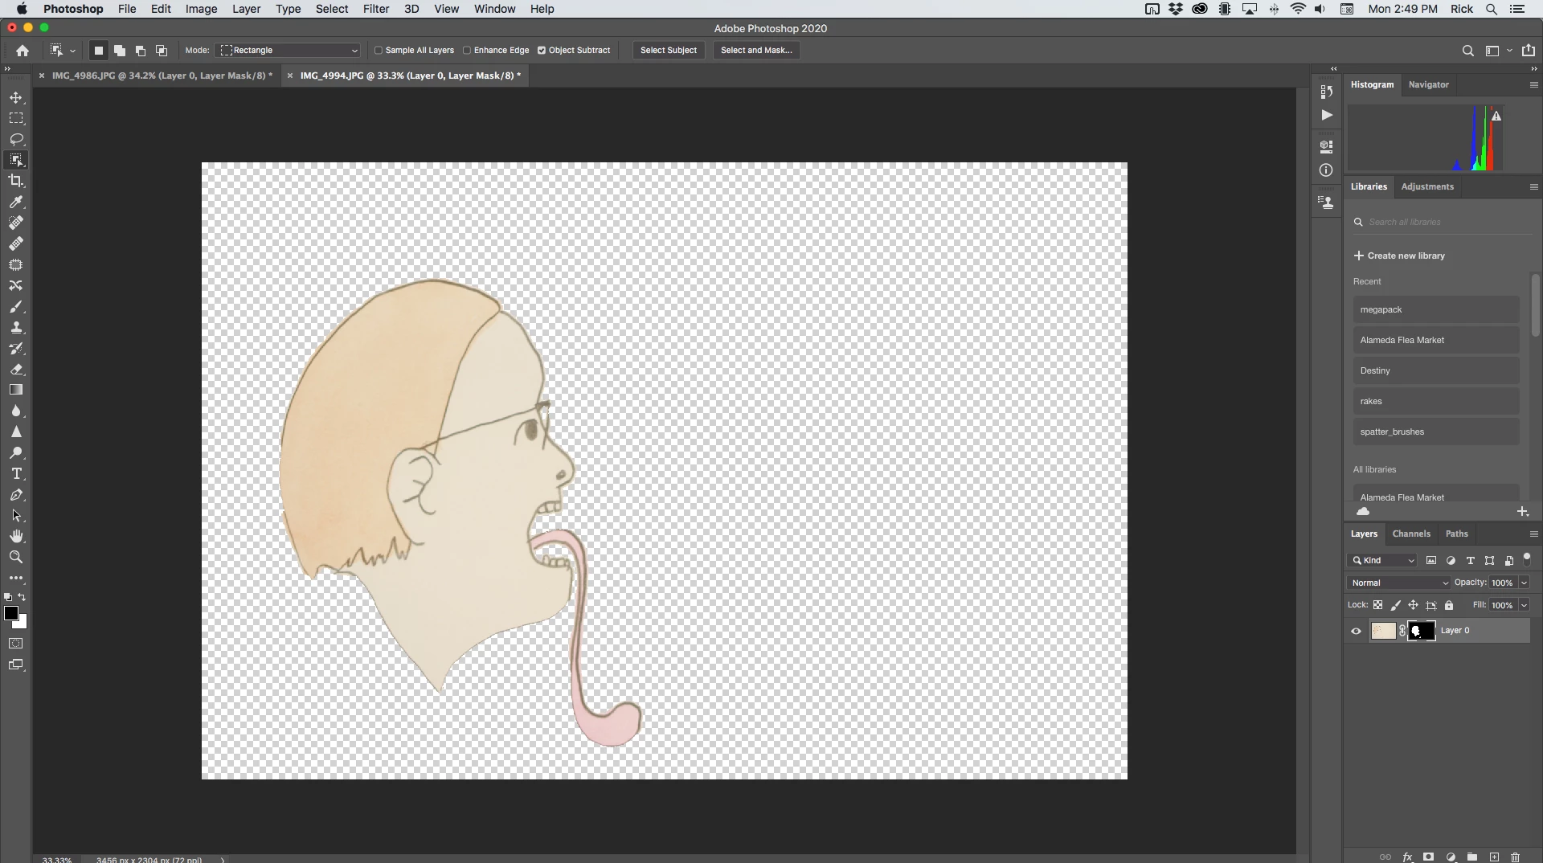Toggle layer filtering on/off switch
The height and width of the screenshot is (863, 1543).
click(1527, 559)
